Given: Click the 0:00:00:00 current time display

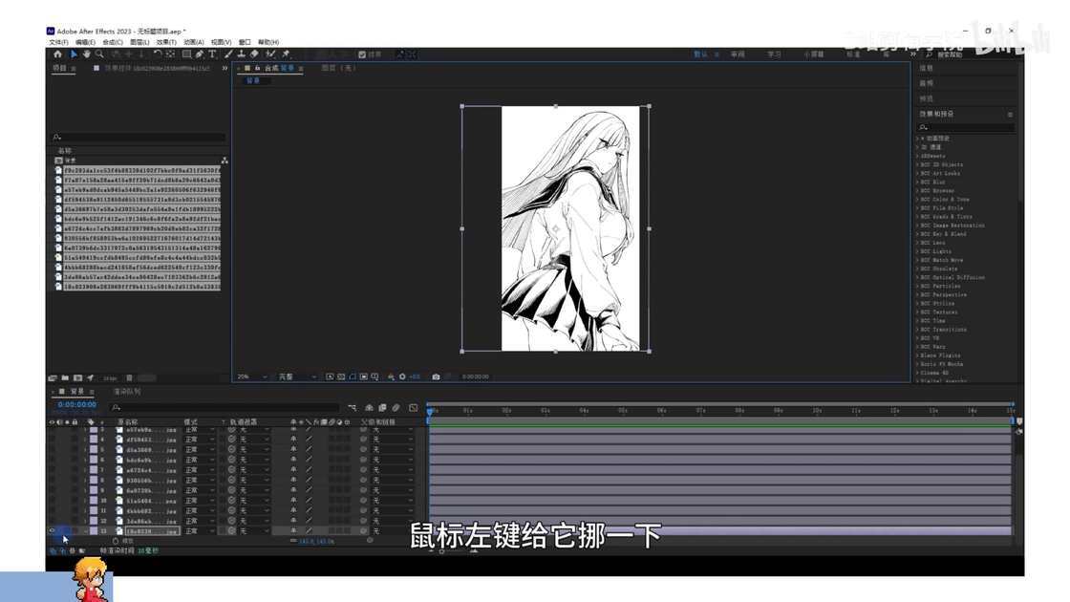Looking at the screenshot, I should (x=77, y=405).
